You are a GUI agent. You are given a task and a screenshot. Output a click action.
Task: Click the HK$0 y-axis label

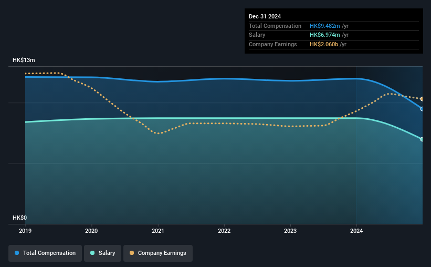tap(20, 218)
